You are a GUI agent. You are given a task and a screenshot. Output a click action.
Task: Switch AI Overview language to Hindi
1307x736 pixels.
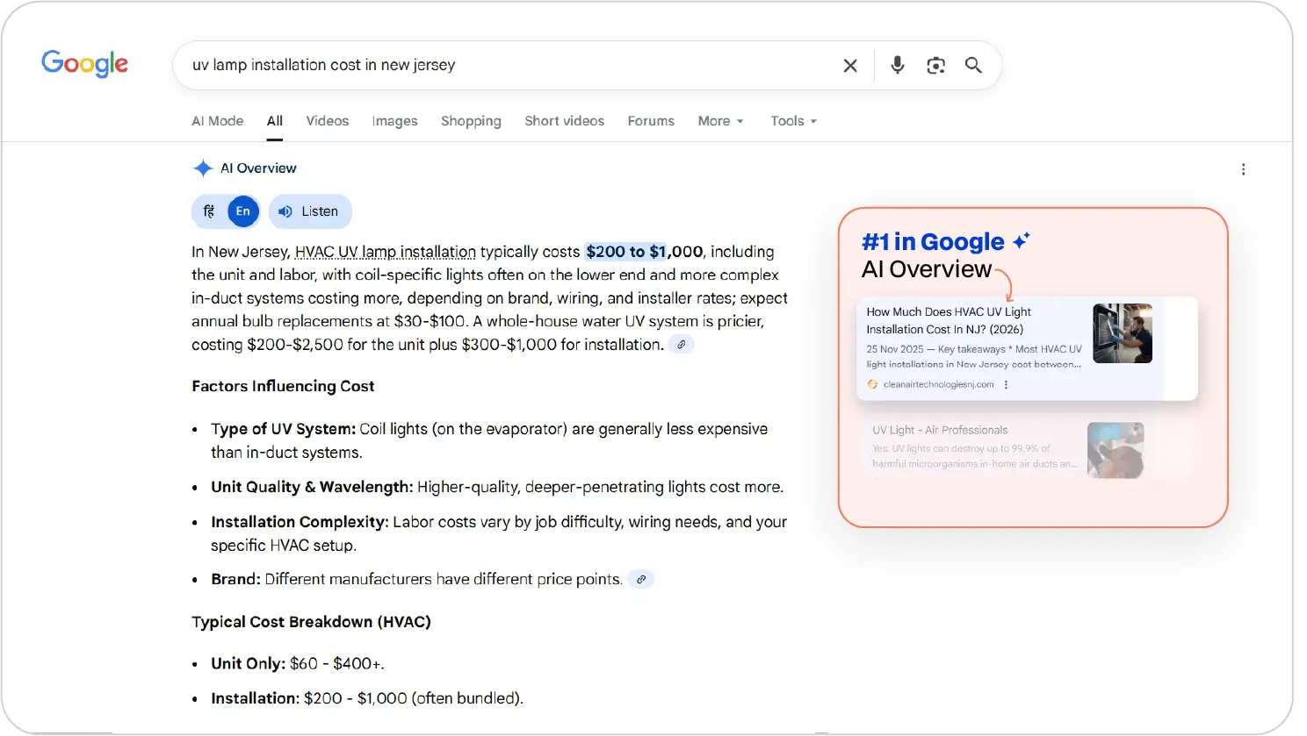(209, 211)
